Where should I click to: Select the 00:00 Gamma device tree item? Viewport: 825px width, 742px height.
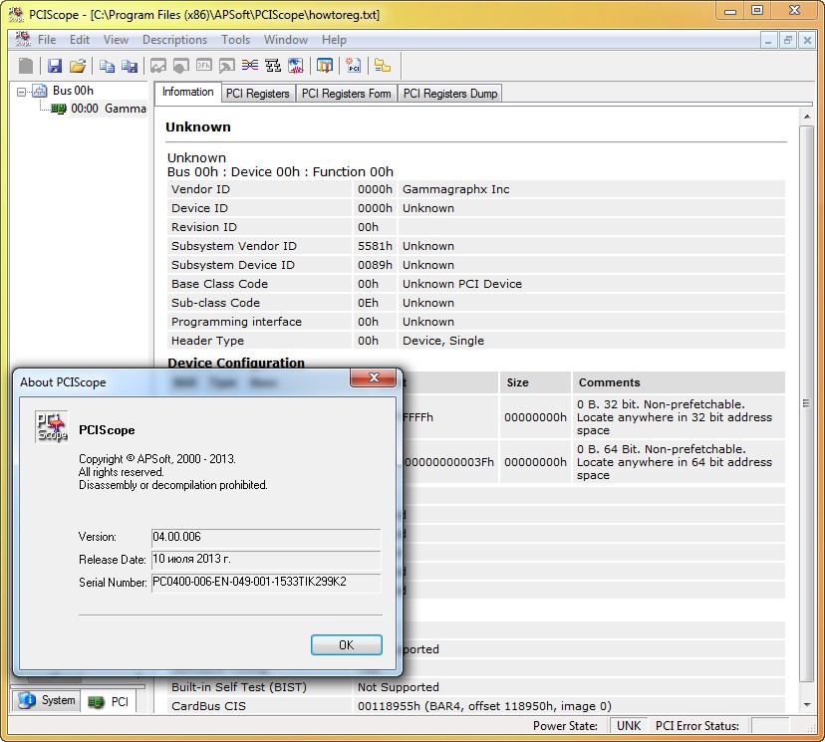click(109, 109)
